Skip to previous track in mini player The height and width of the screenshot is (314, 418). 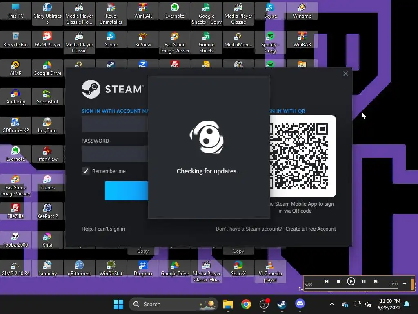click(x=327, y=281)
